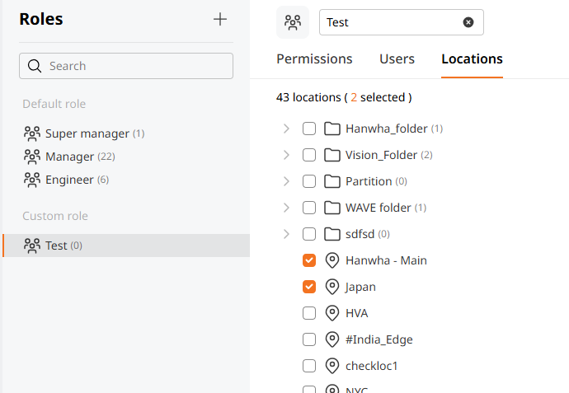Image resolution: width=569 pixels, height=393 pixels.
Task: Uncheck the Japan location checkbox
Action: point(309,287)
